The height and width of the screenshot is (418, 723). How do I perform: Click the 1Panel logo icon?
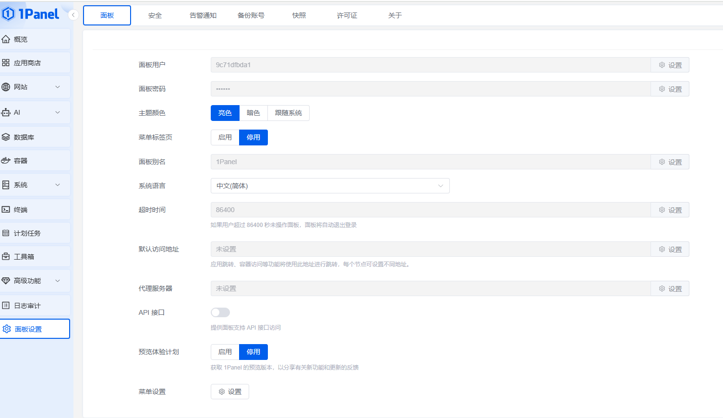8,14
